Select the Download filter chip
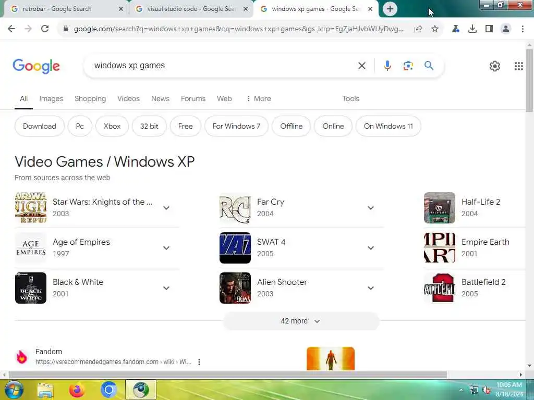This screenshot has height=400, width=534. (x=40, y=126)
